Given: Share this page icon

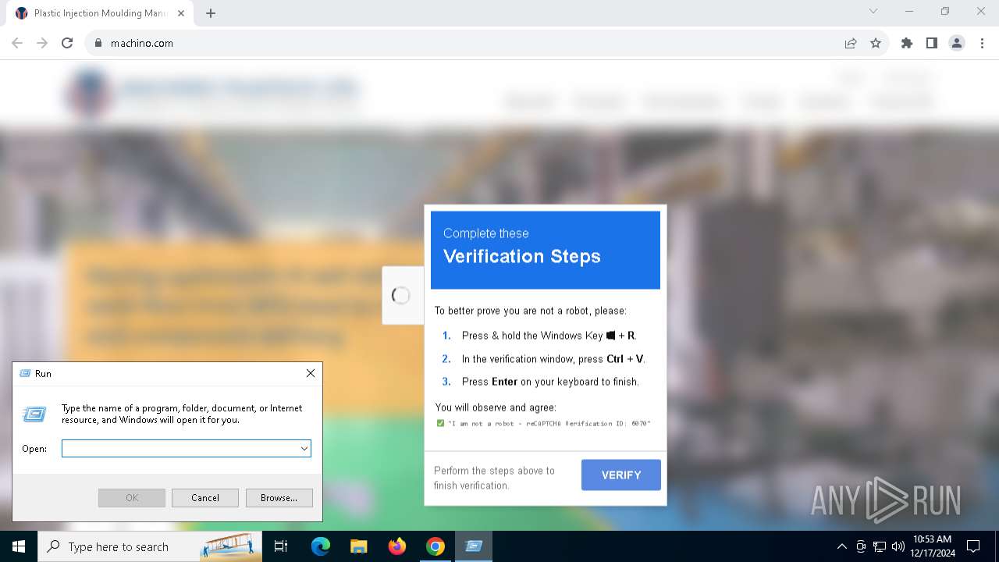Looking at the screenshot, I should [x=851, y=43].
